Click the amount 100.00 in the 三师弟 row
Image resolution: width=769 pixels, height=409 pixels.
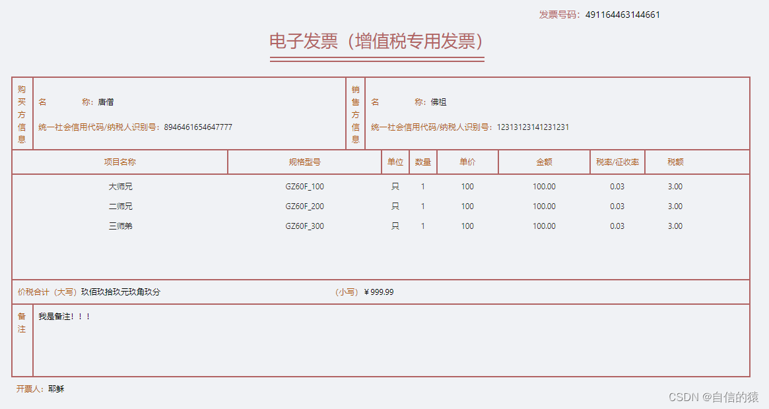click(x=544, y=226)
